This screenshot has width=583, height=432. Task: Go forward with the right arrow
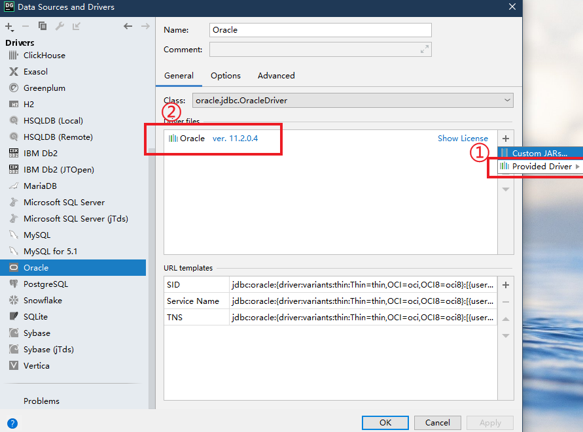145,26
